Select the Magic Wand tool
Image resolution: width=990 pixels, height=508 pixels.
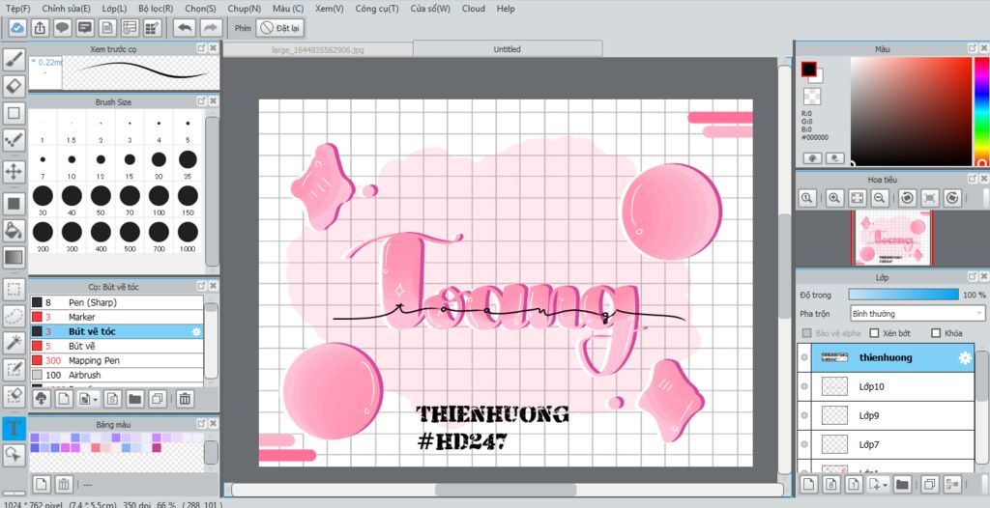point(14,343)
